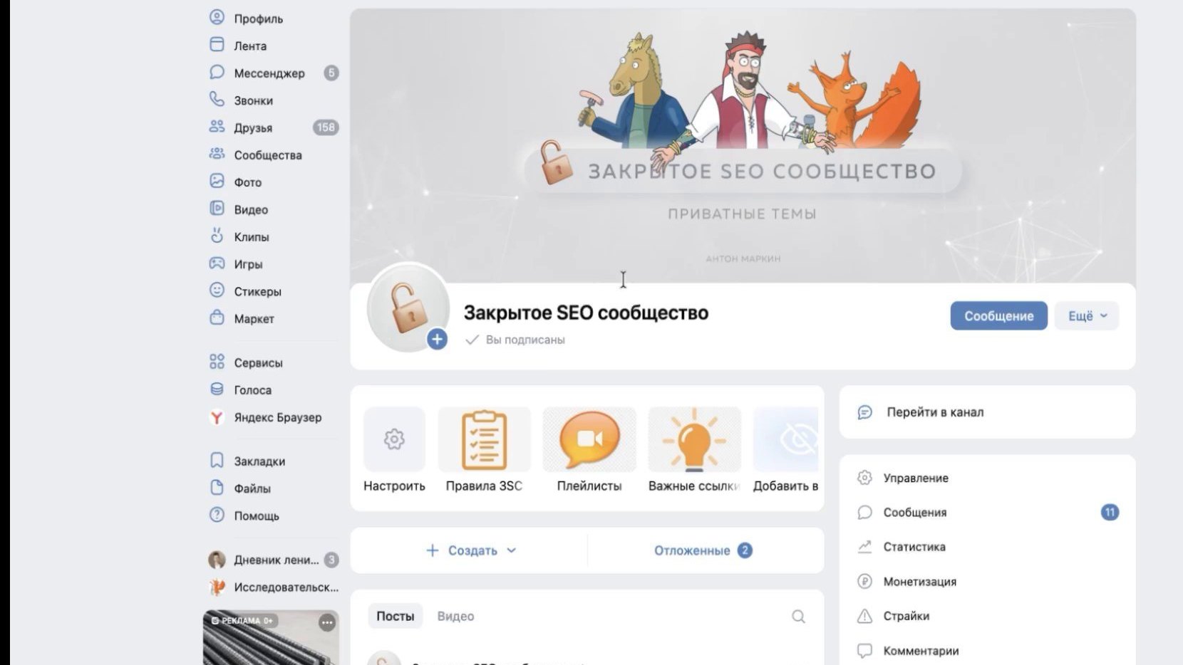Open the Звонки phone icon

coord(217,99)
